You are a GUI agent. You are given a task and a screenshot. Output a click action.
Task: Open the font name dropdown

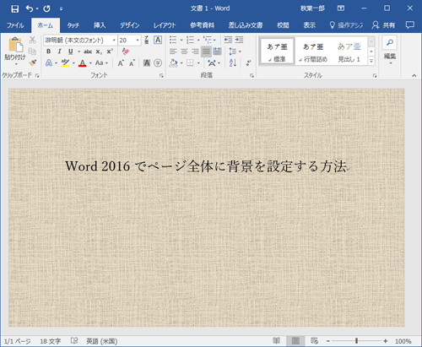tap(114, 41)
